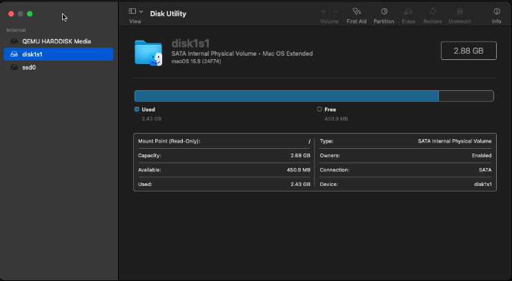Click the Unmount toolbar icon
The image size is (512, 281).
pyautogui.click(x=460, y=12)
